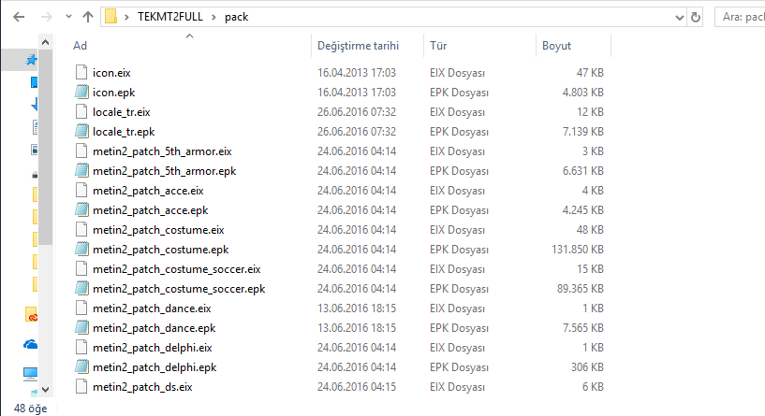
Task: Click the metin2_patch_acce.epk file icon
Action: (x=81, y=209)
